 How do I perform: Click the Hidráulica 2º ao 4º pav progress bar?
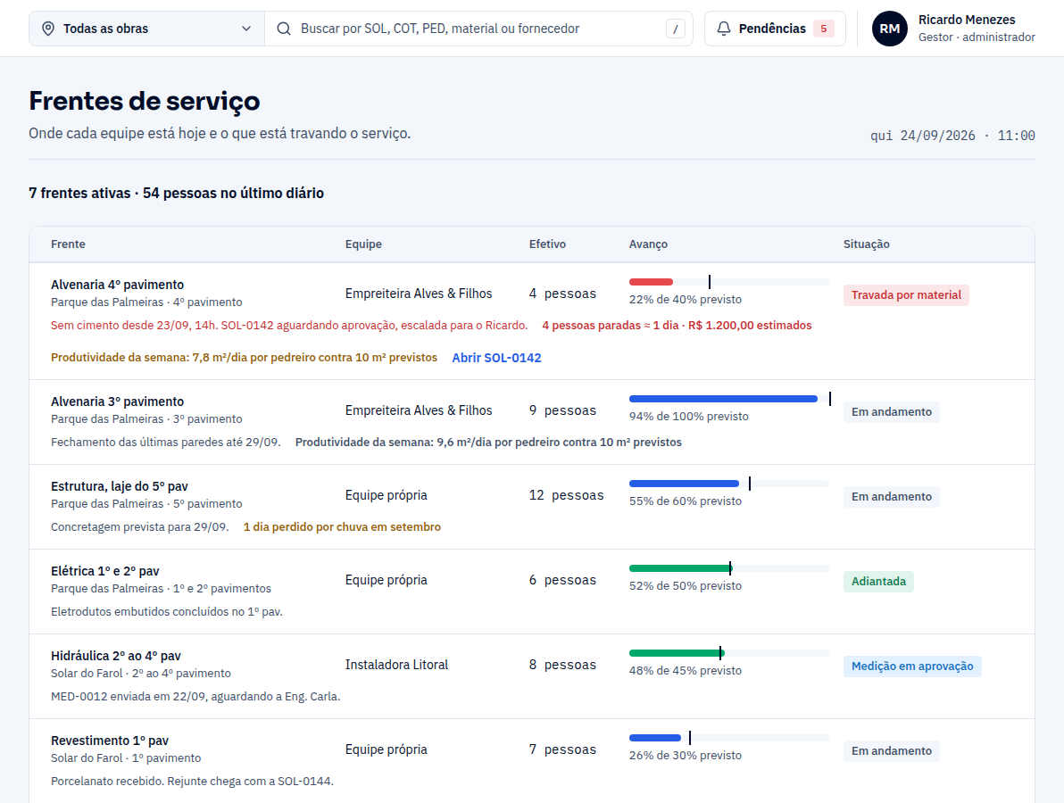pyautogui.click(x=728, y=653)
